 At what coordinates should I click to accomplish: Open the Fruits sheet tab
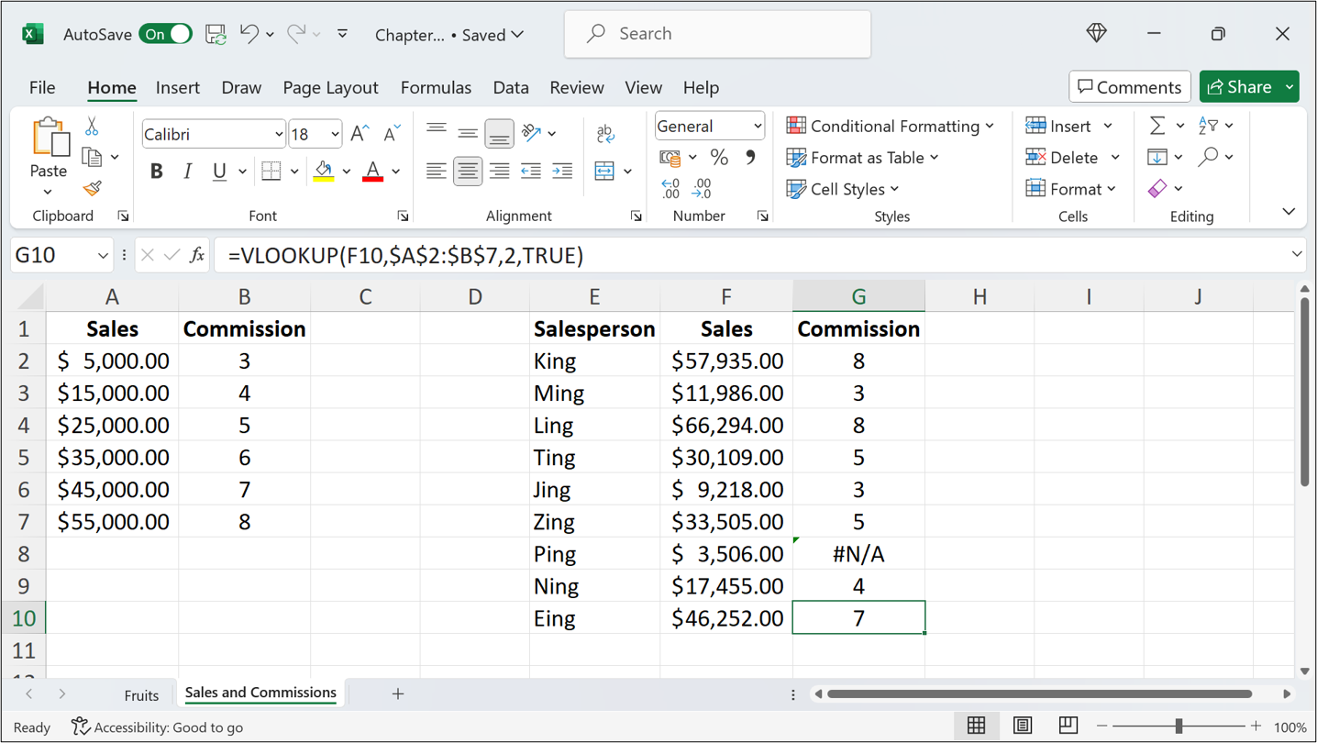tap(141, 694)
